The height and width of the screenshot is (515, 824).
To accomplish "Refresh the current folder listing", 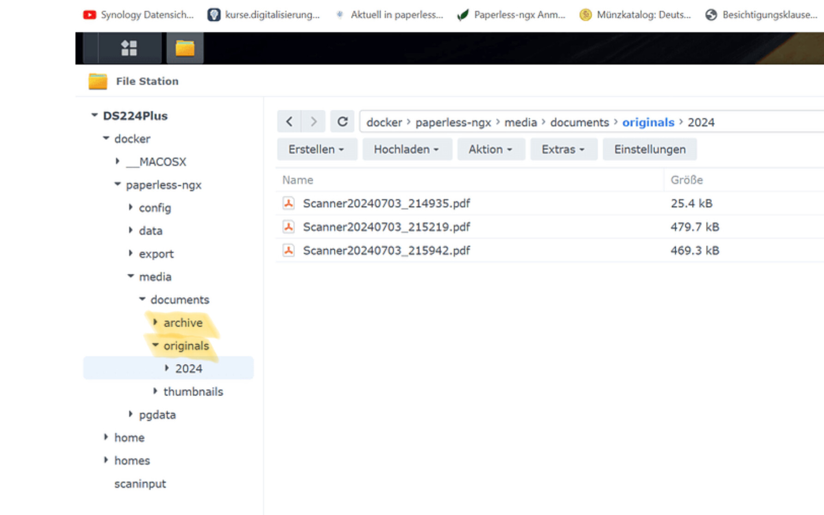I will (x=342, y=122).
